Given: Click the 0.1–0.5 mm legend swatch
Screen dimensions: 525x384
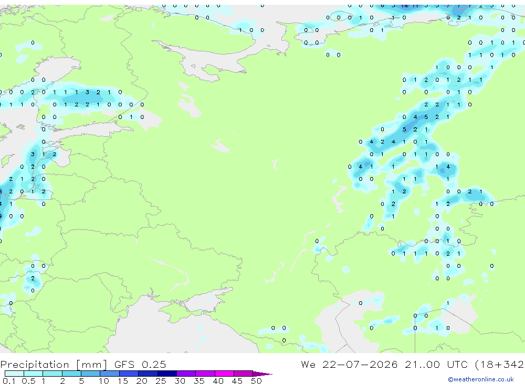Looking at the screenshot, I should 14,374.
